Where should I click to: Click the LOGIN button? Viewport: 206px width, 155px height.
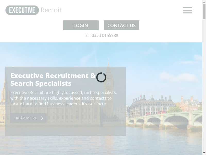(81, 25)
